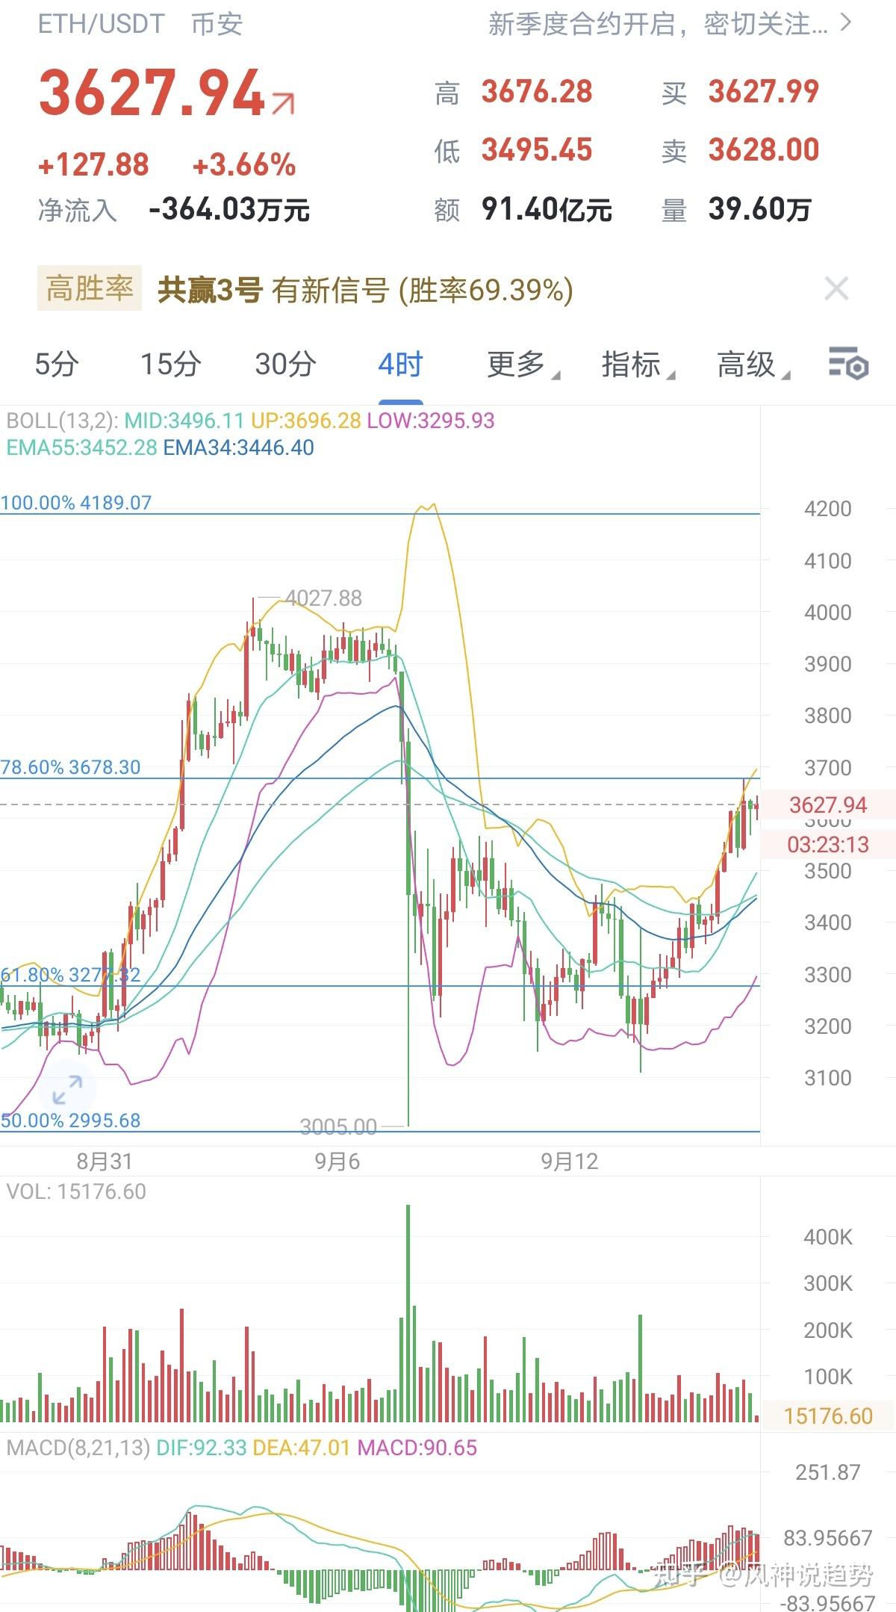Tap the tallest green volume bar
Screen dimensions: 896x1612
[408, 1312]
